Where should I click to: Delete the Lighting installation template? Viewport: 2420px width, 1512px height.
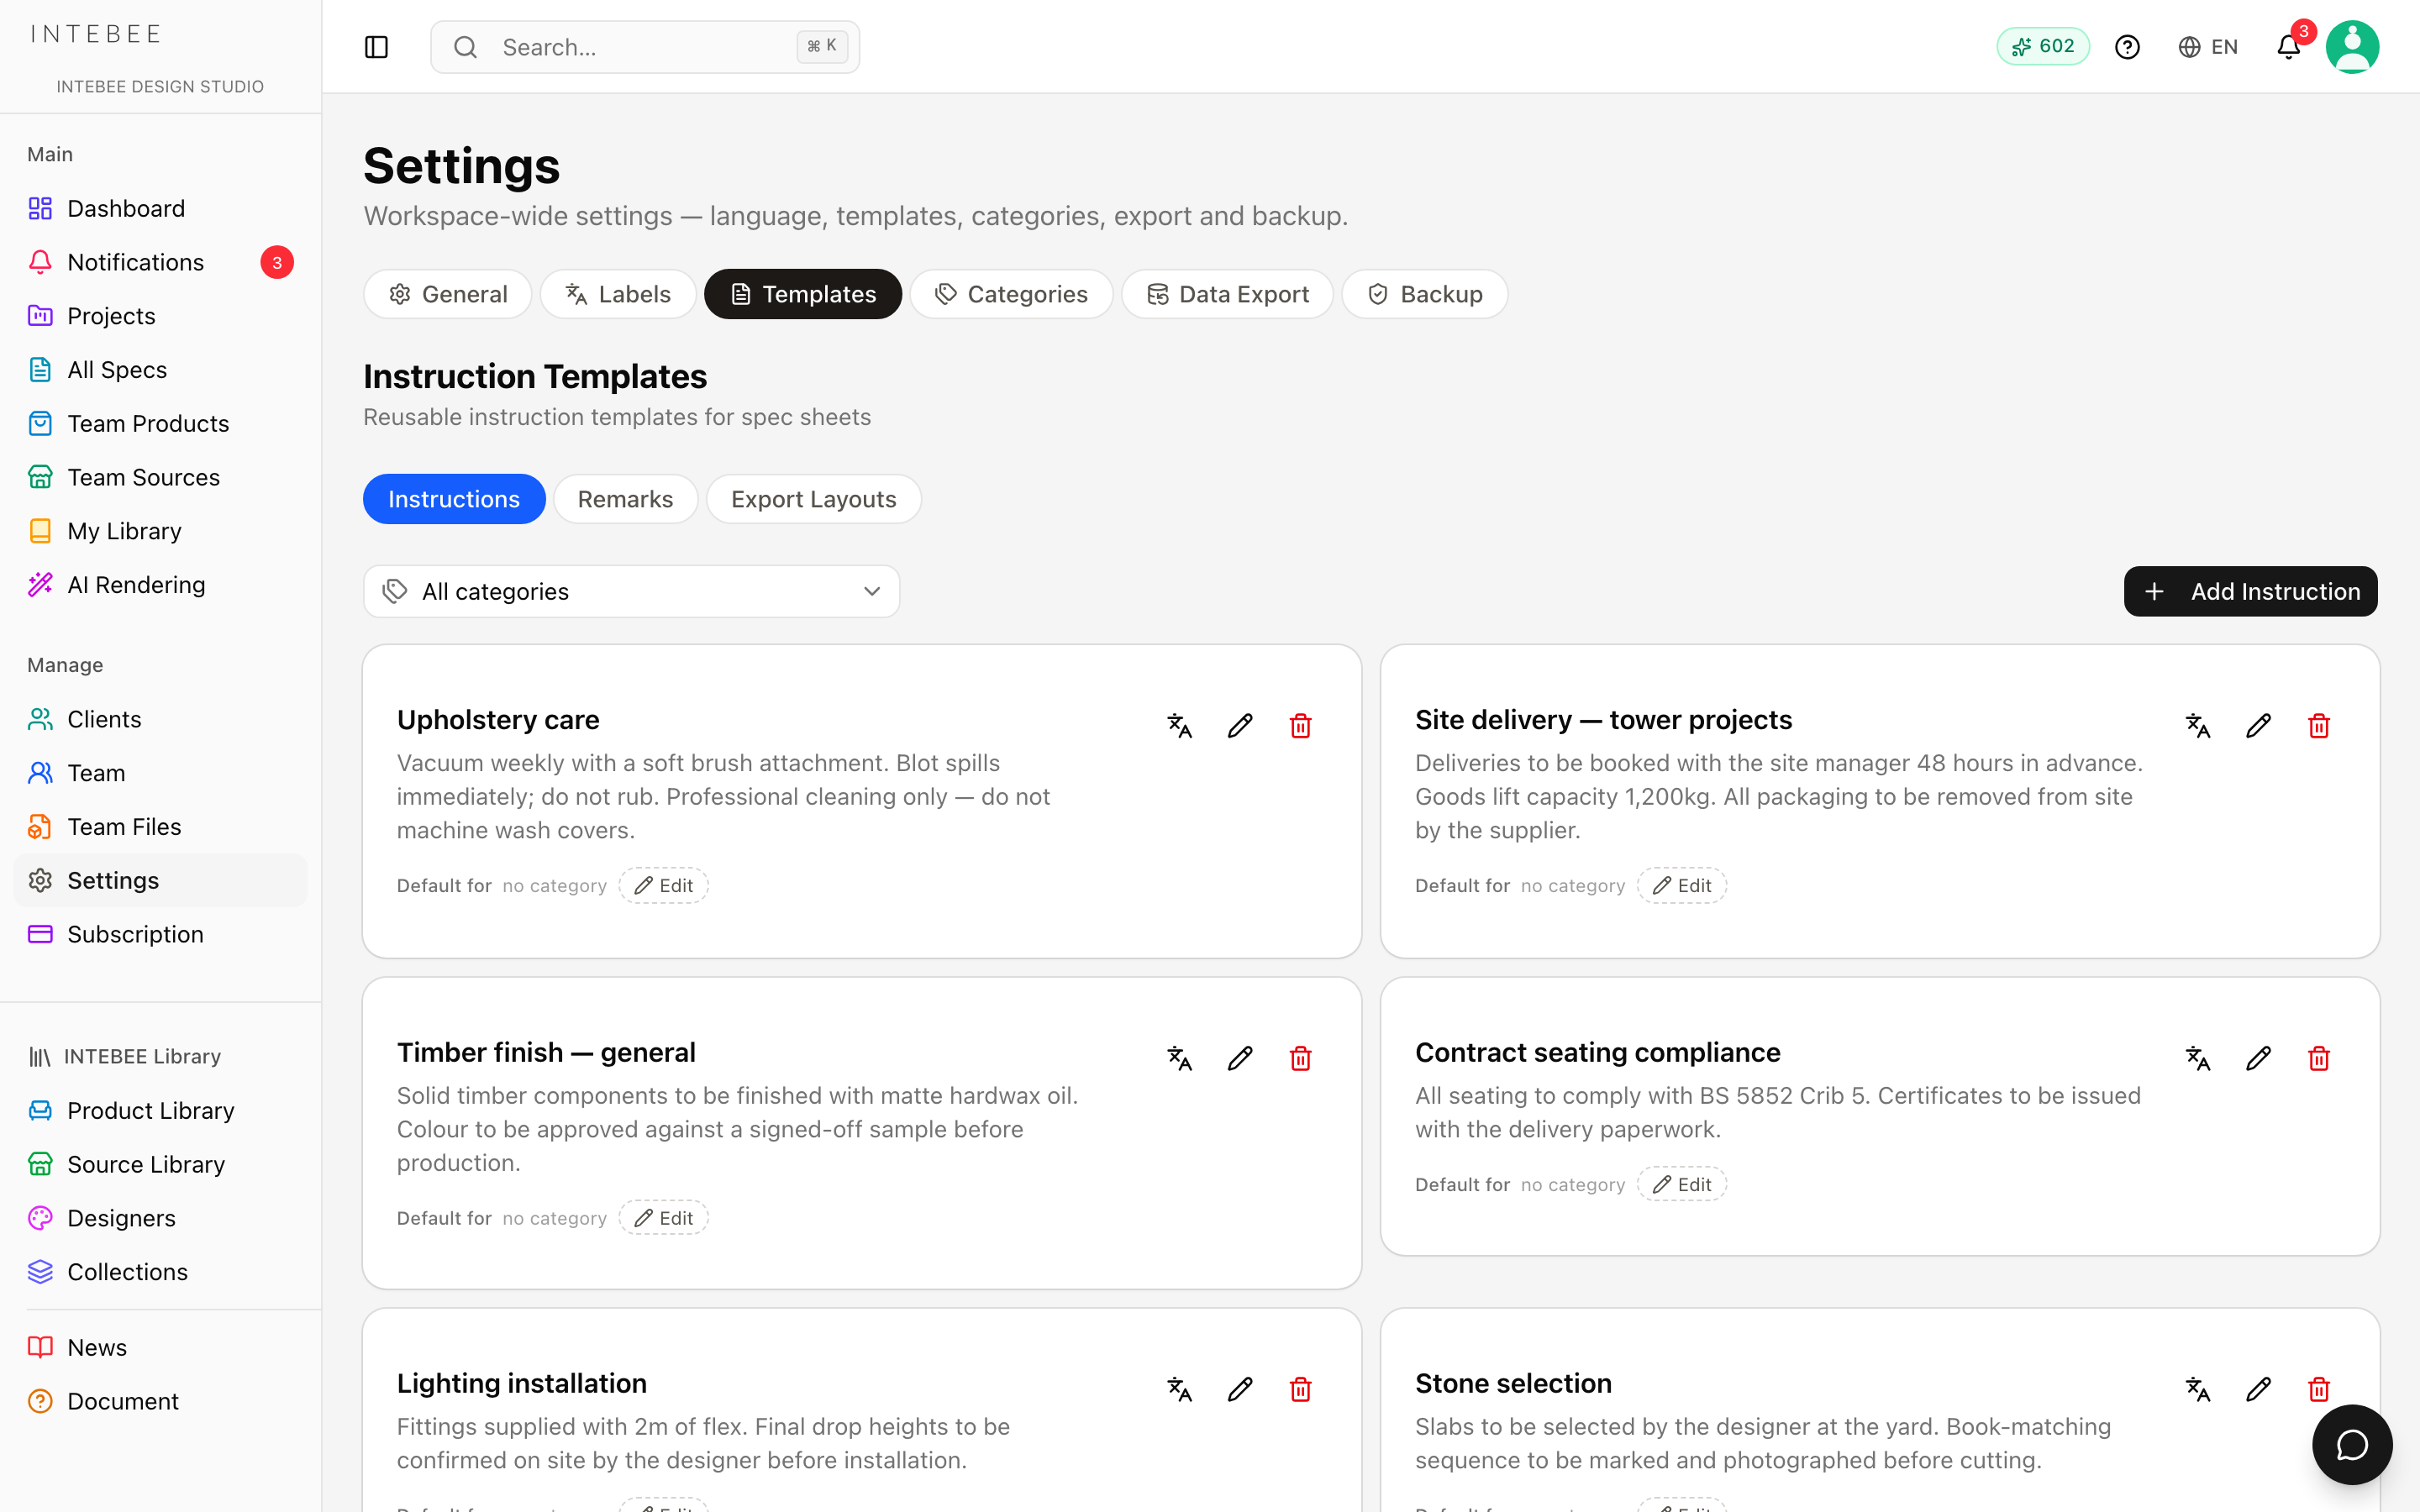tap(1300, 1389)
